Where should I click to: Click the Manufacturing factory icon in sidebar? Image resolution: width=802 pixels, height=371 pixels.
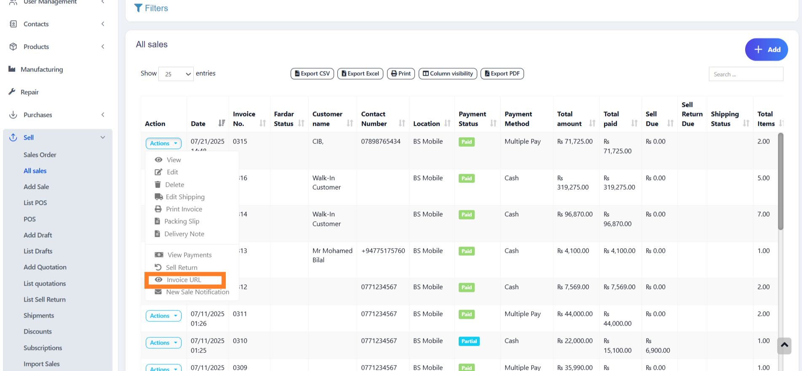pos(12,69)
